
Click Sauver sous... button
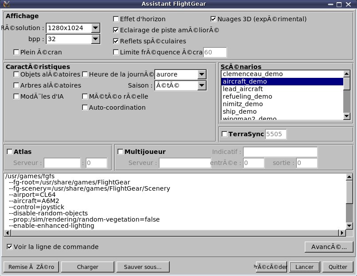pos(143,267)
